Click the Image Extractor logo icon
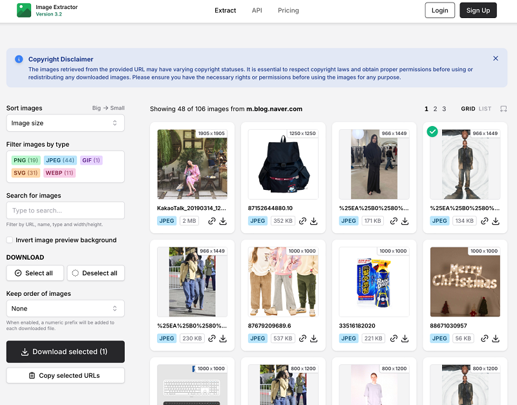 click(24, 10)
